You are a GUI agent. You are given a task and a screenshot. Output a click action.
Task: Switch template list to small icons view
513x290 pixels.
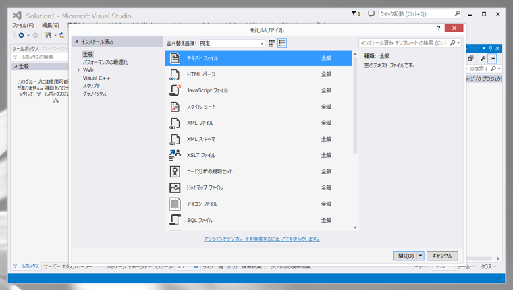pos(271,43)
